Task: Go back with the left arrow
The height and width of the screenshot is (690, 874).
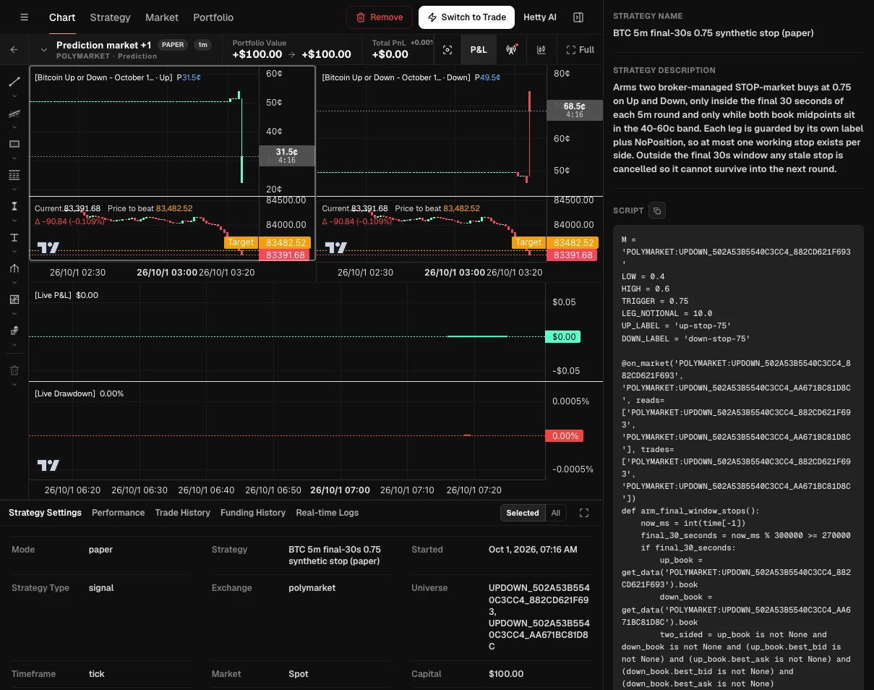Action: (x=14, y=50)
